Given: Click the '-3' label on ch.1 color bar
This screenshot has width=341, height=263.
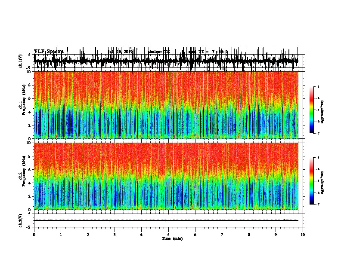Looking at the screenshot, I should [317, 86].
